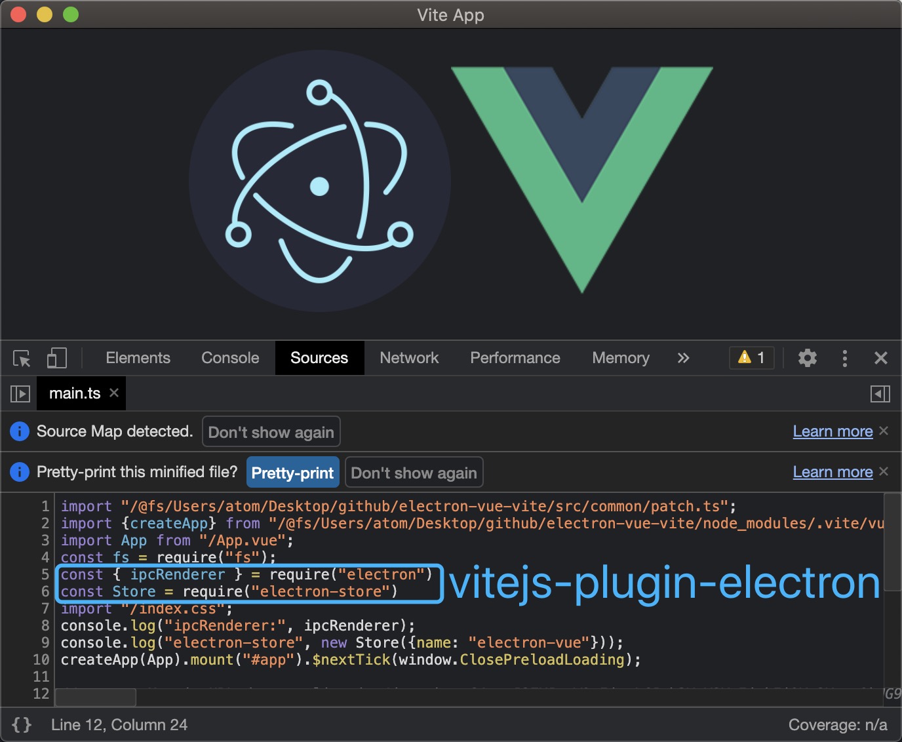902x742 pixels.
Task: Select the inspect element cursor tool
Action: (x=20, y=358)
